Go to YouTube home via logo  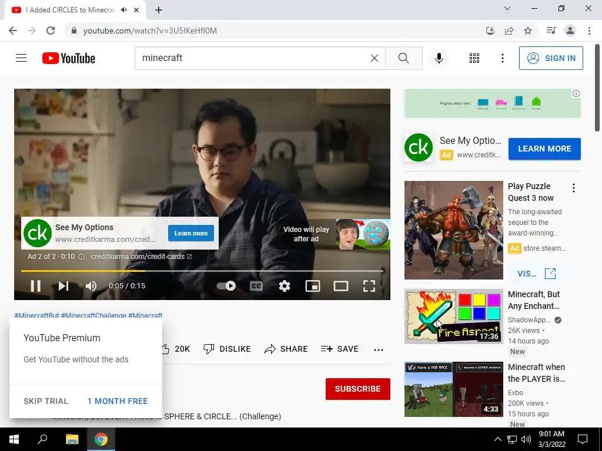point(69,58)
